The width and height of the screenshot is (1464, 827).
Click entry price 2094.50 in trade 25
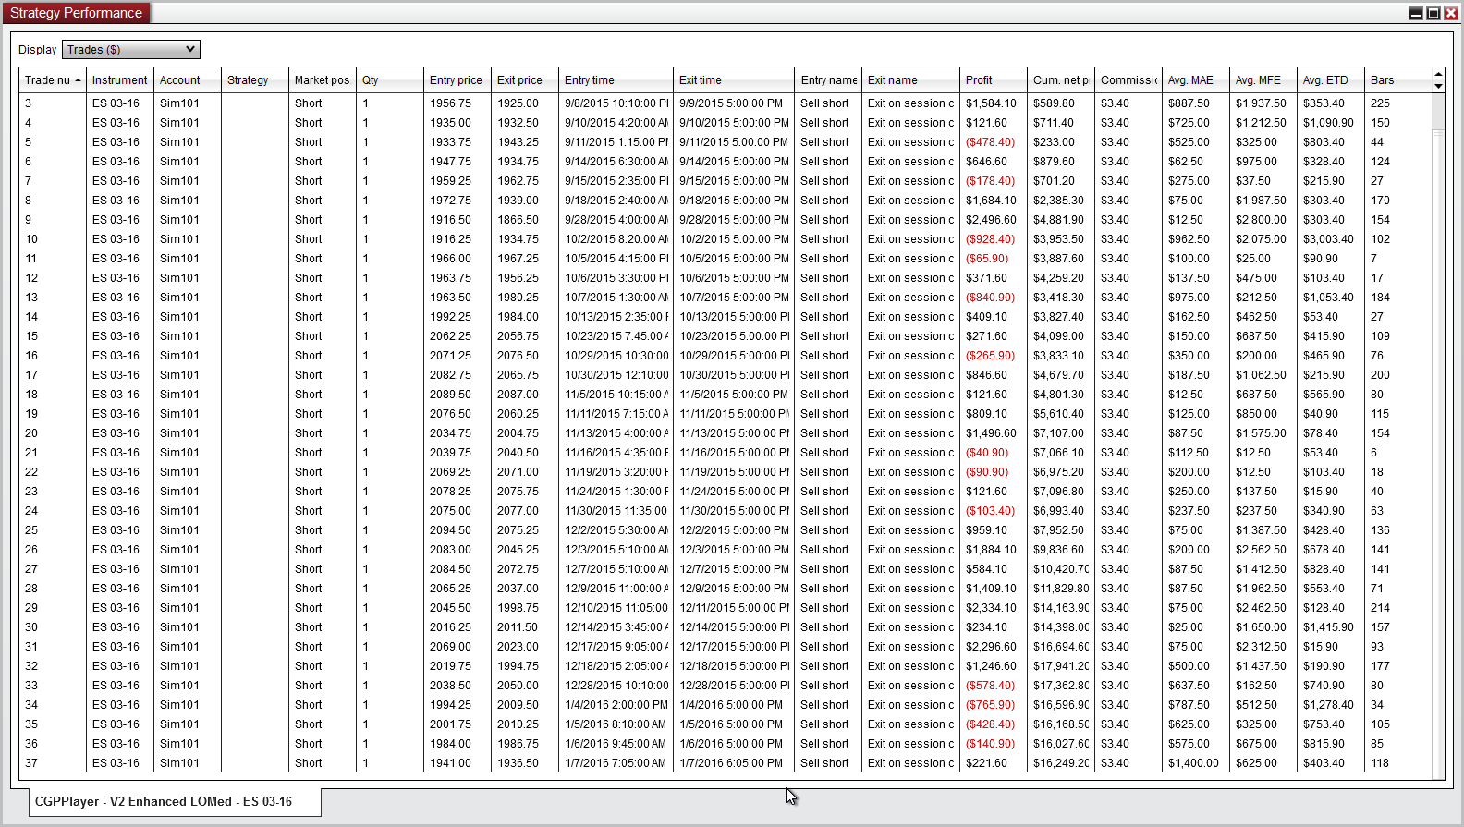pyautogui.click(x=450, y=530)
